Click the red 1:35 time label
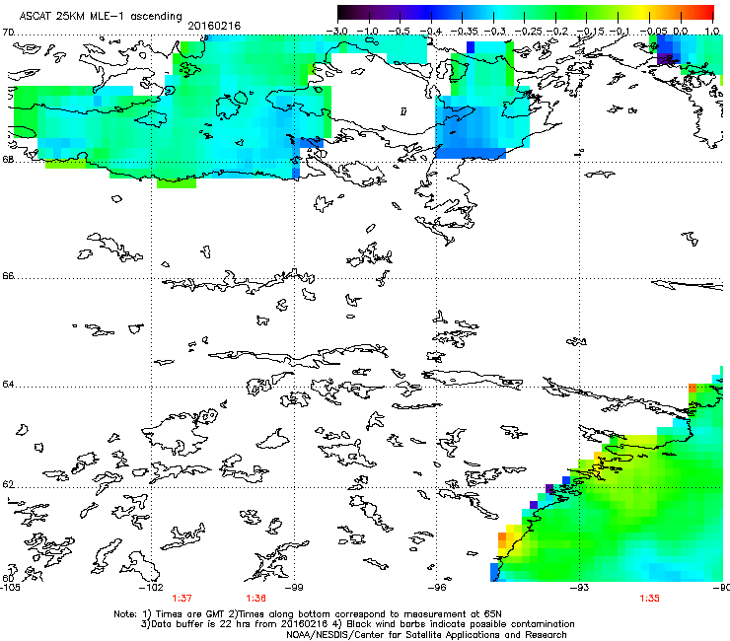This screenshot has width=730, height=641. (x=649, y=599)
